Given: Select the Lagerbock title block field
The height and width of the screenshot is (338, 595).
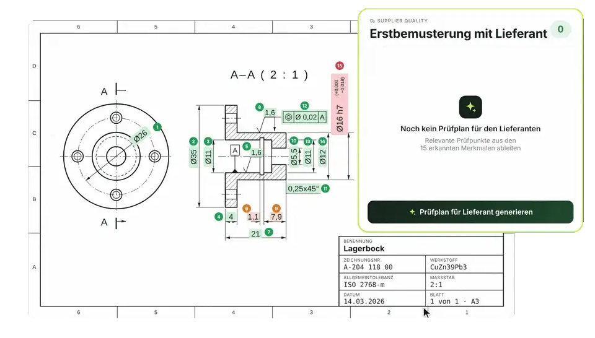Looking at the screenshot, I should [421, 246].
